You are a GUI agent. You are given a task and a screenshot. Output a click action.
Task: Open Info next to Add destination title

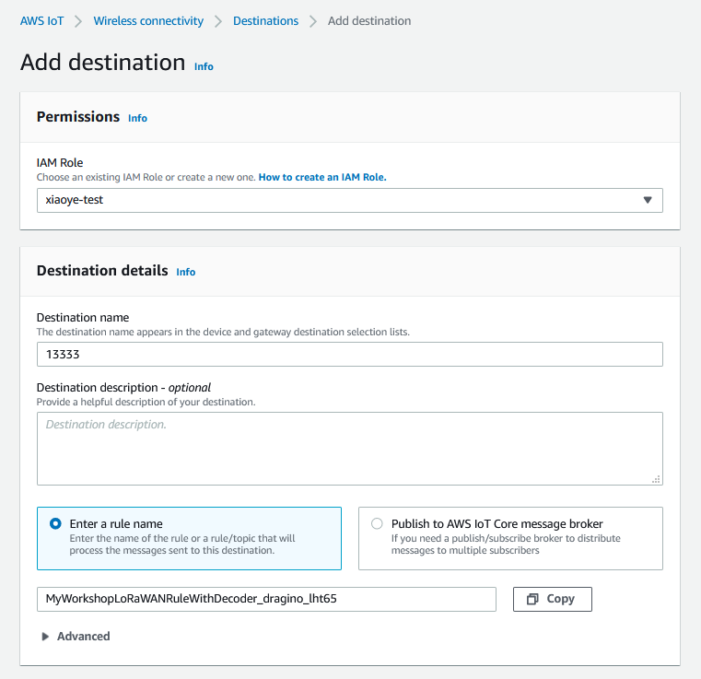pyautogui.click(x=204, y=66)
